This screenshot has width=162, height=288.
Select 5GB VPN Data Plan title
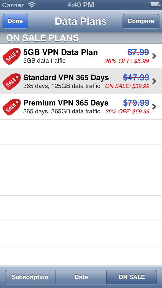[60, 52]
